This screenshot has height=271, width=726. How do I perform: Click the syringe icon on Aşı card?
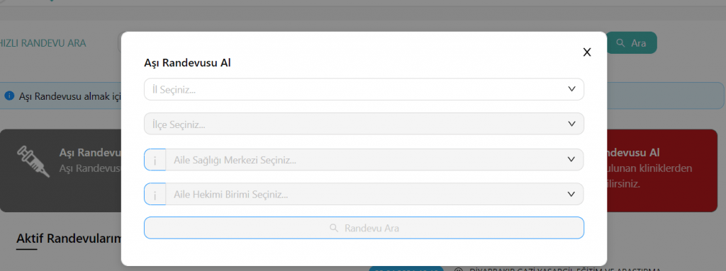pos(33,162)
